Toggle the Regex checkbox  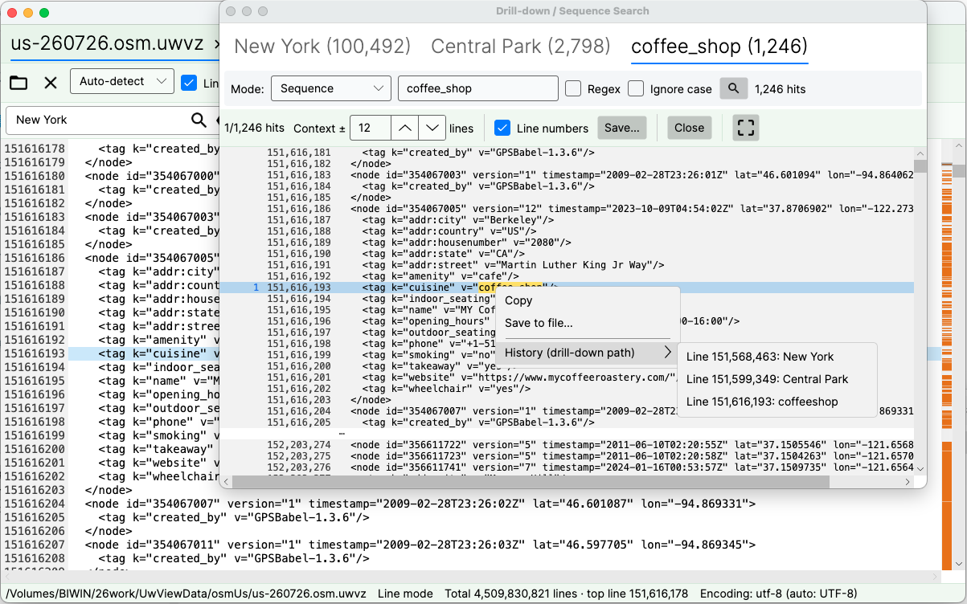pos(573,88)
